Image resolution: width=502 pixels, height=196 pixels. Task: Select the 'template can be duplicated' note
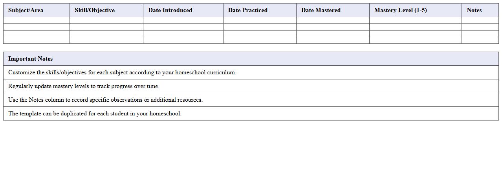coord(95,113)
